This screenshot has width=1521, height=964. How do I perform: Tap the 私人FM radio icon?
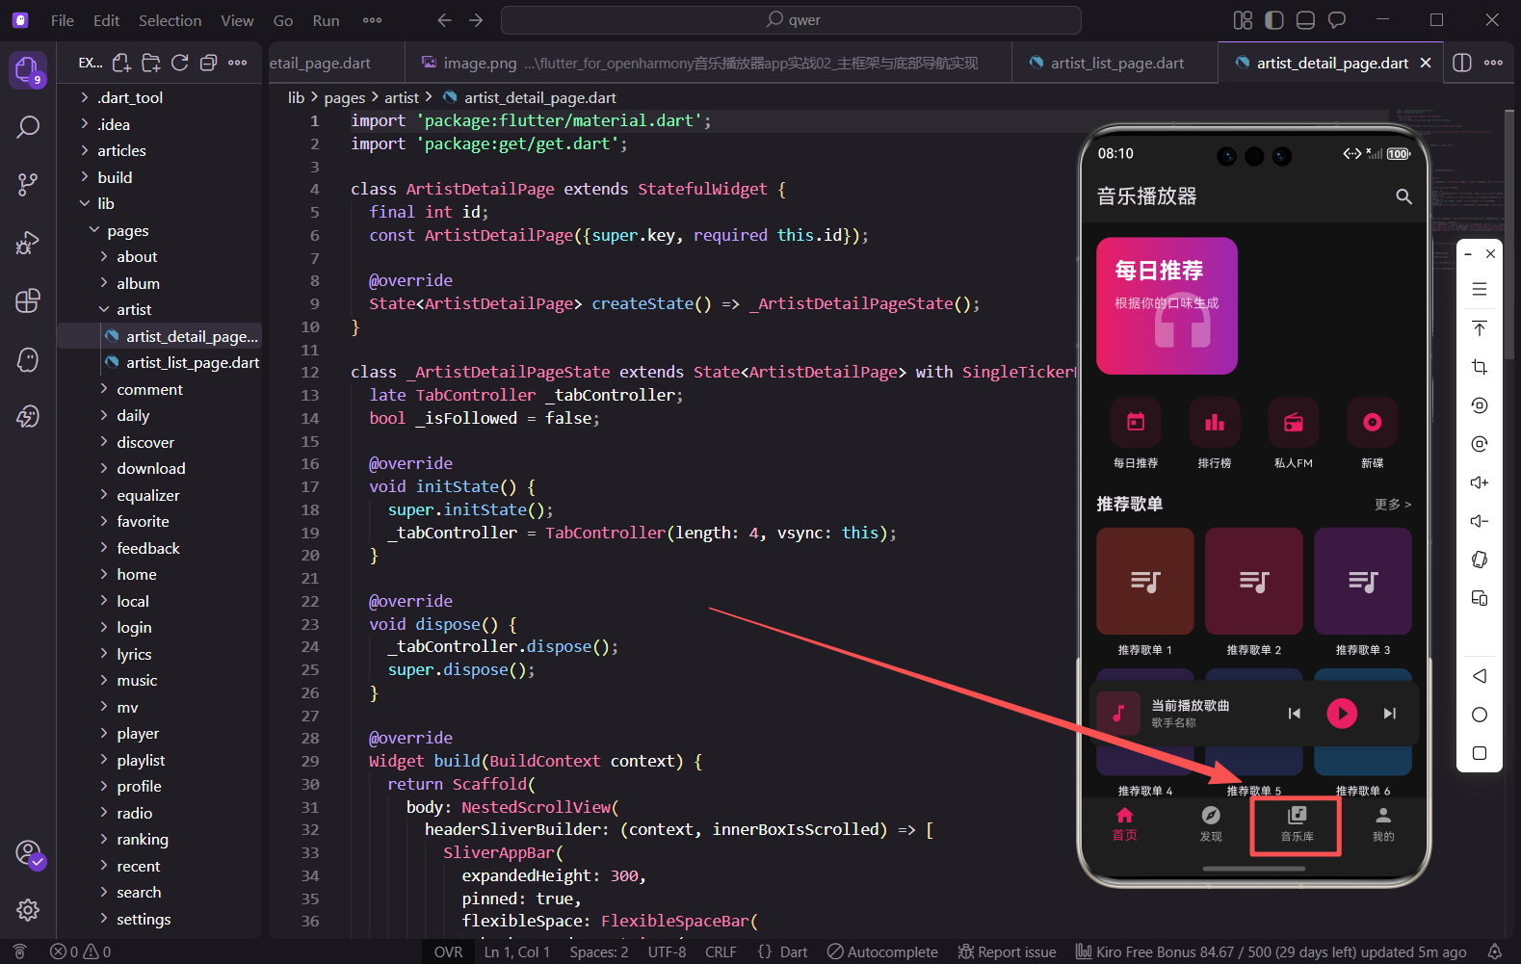tap(1294, 422)
